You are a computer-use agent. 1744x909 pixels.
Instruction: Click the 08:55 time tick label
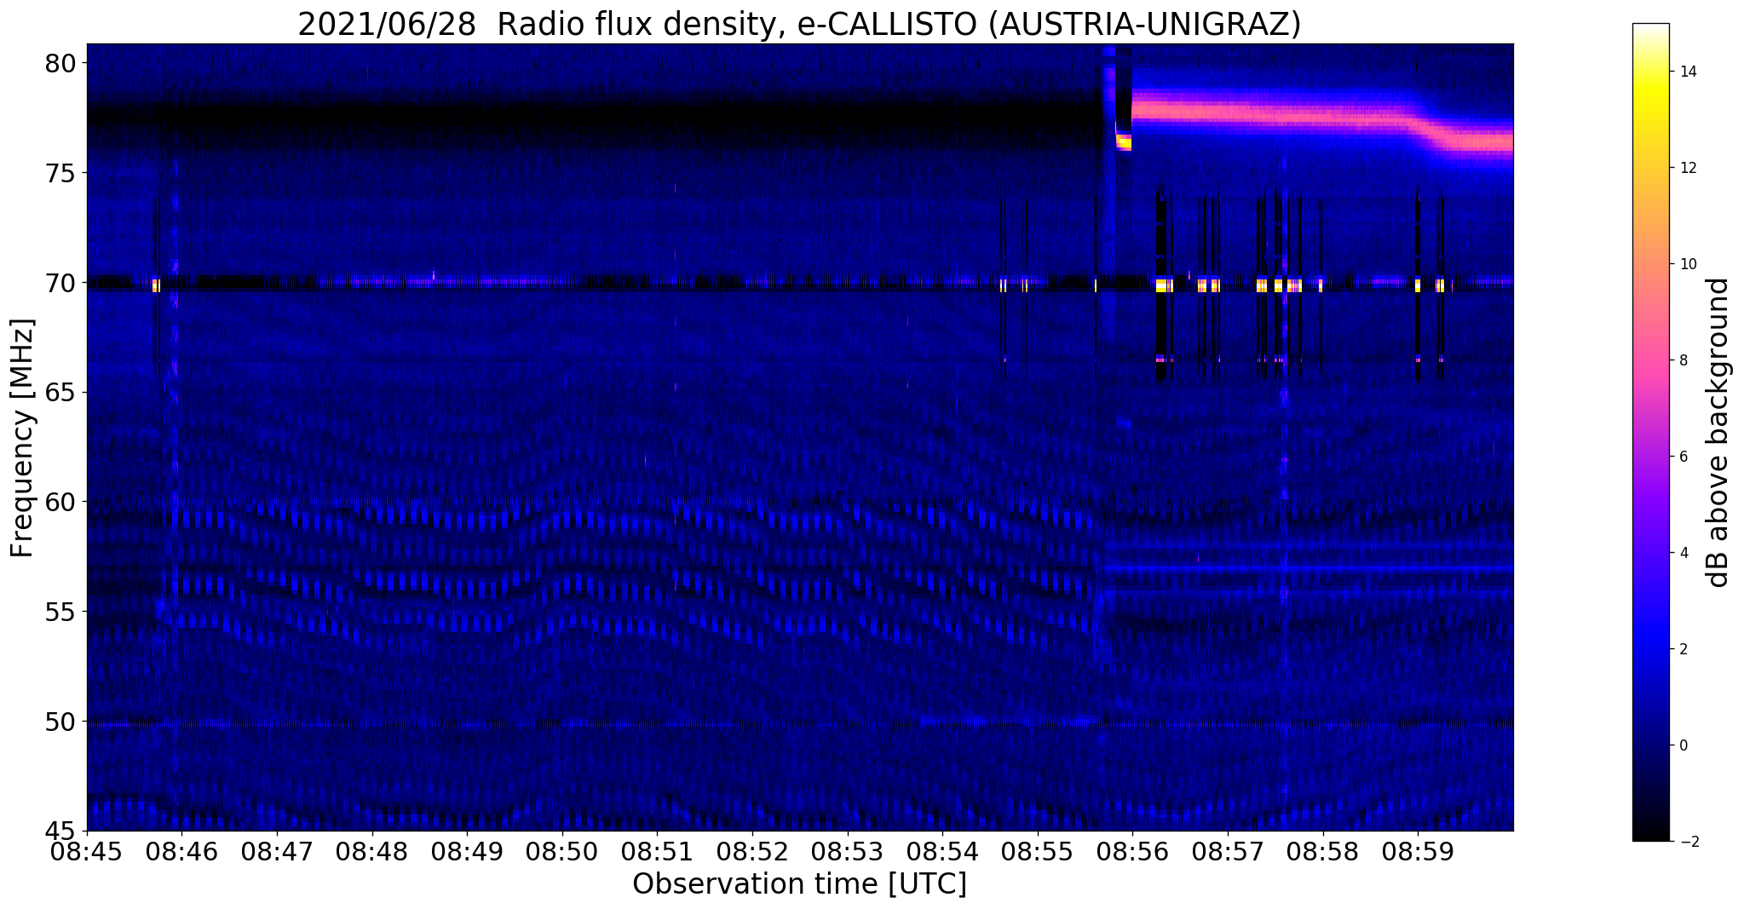1038,851
